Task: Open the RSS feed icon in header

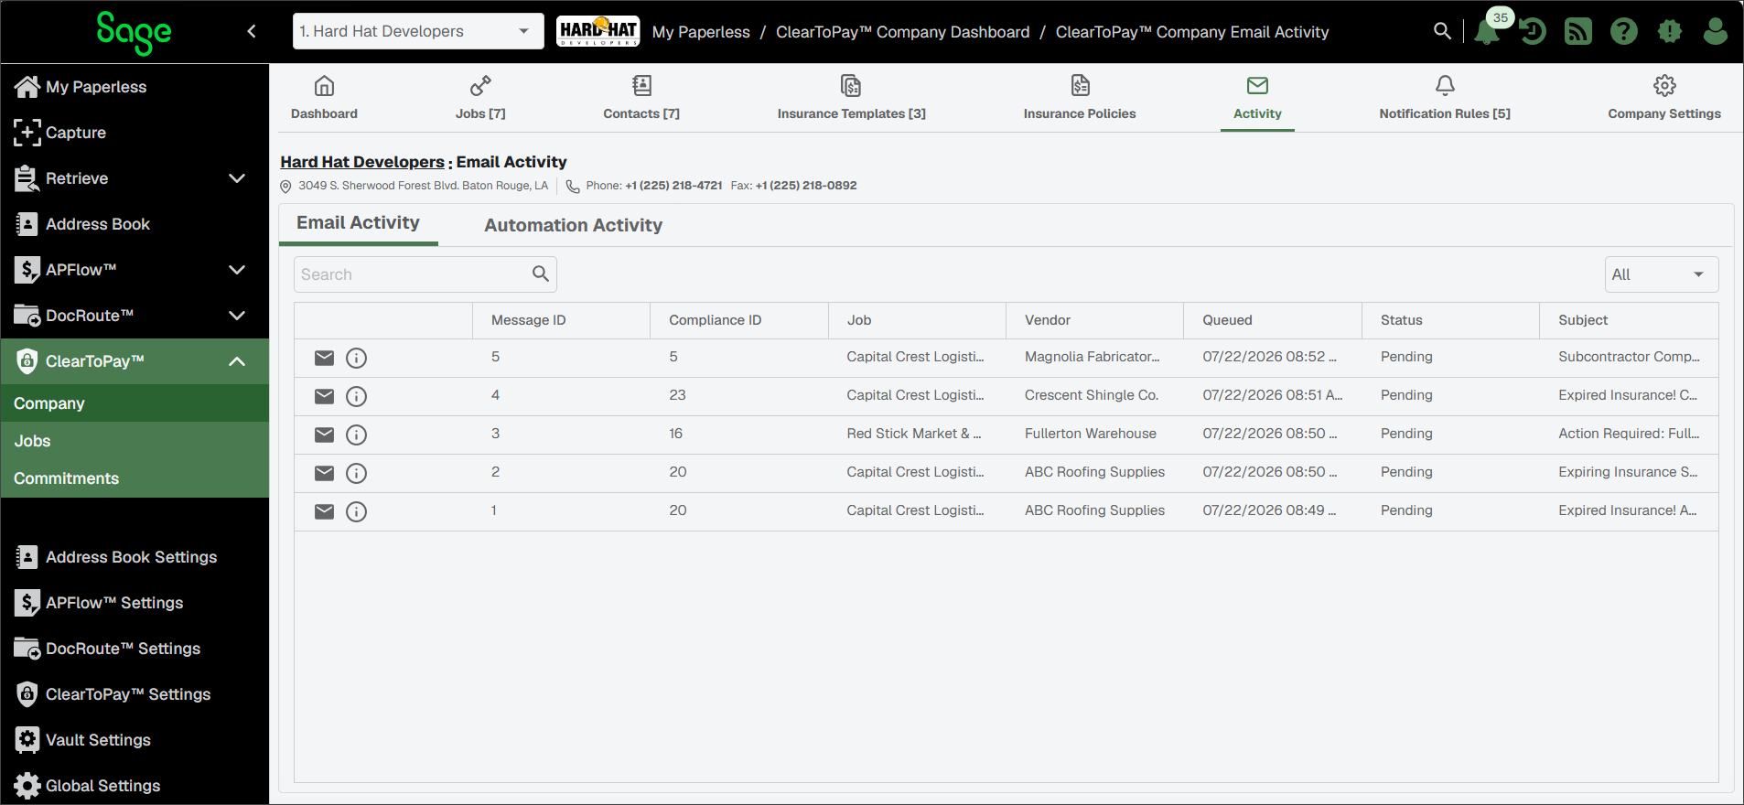Action: [x=1578, y=32]
